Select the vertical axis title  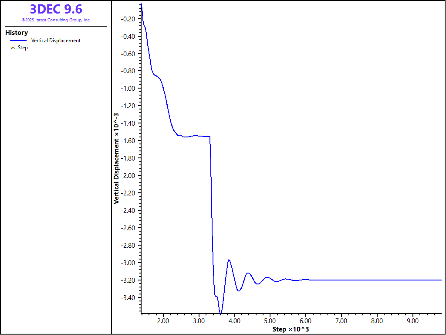click(116, 158)
